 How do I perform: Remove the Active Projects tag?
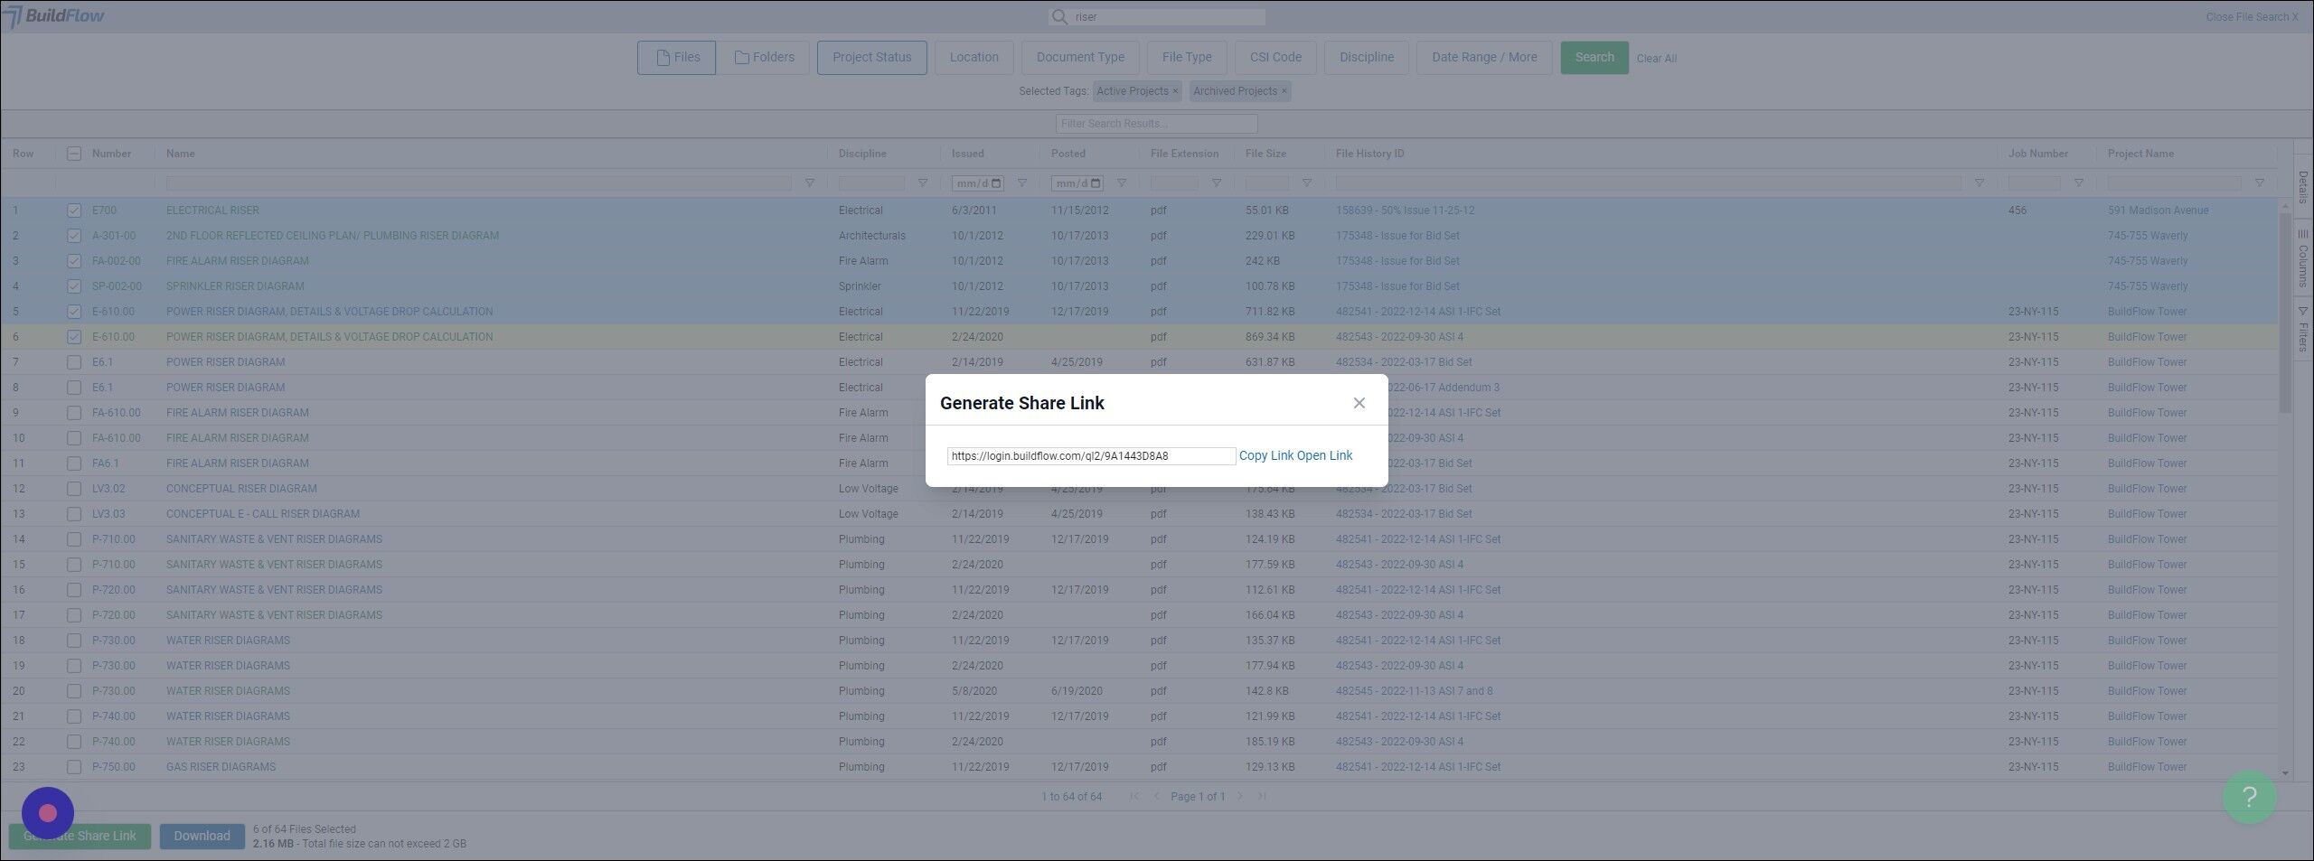point(1175,91)
